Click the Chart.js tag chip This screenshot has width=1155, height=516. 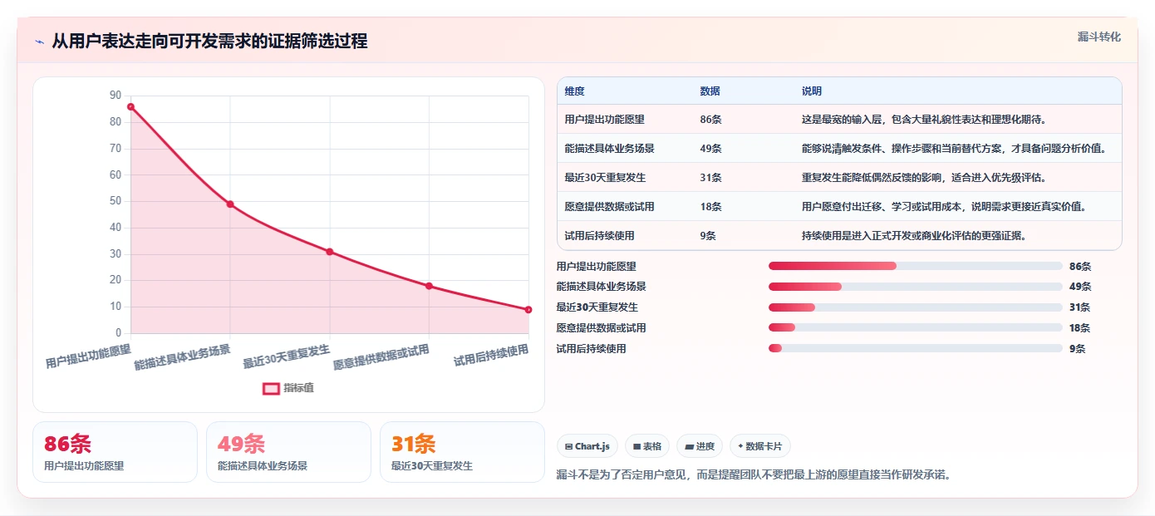click(x=587, y=446)
